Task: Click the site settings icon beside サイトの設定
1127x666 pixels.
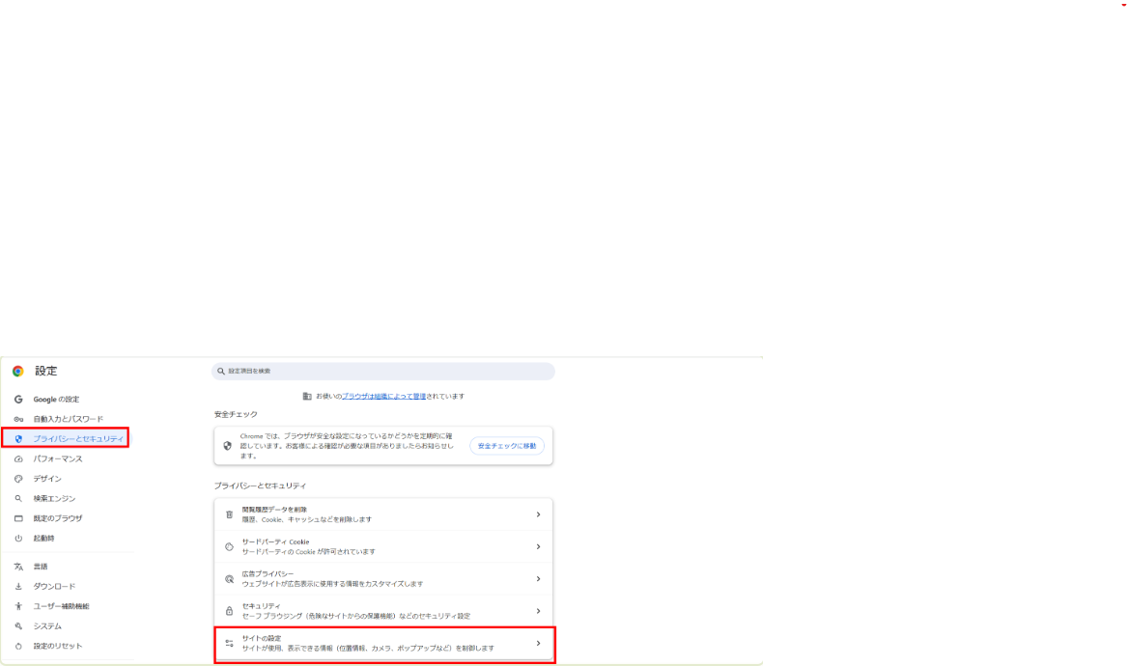Action: point(228,642)
